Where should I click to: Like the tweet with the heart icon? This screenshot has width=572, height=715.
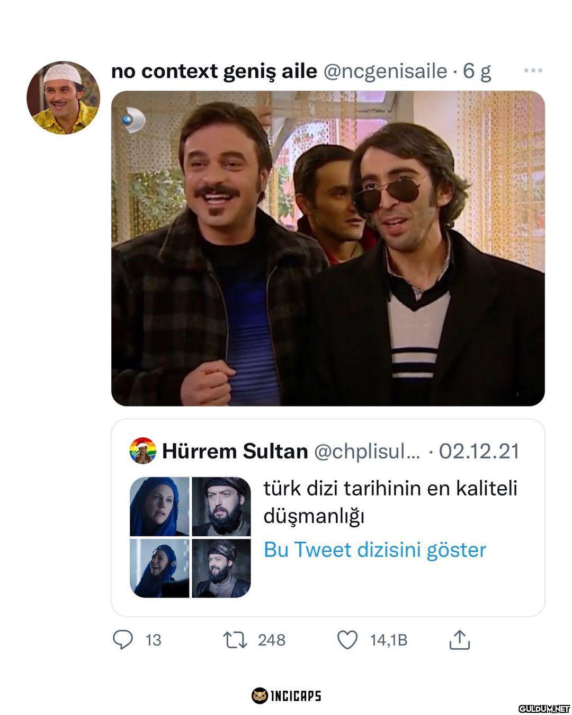[x=347, y=640]
